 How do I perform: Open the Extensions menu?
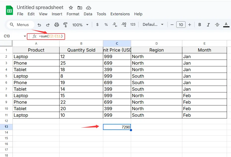[x=120, y=14]
